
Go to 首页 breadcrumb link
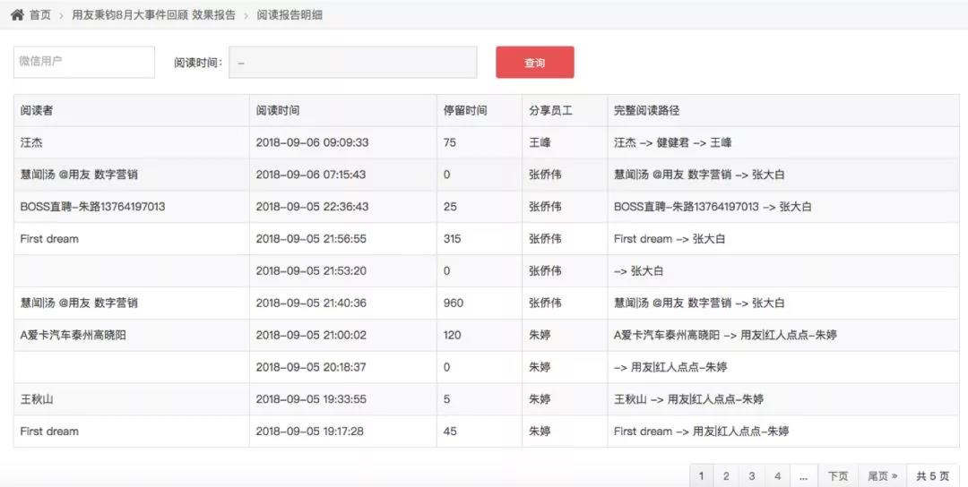click(40, 15)
